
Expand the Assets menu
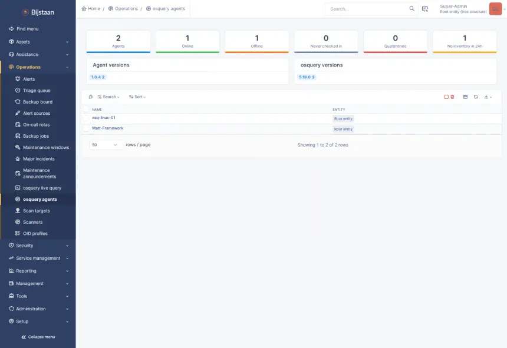38,42
